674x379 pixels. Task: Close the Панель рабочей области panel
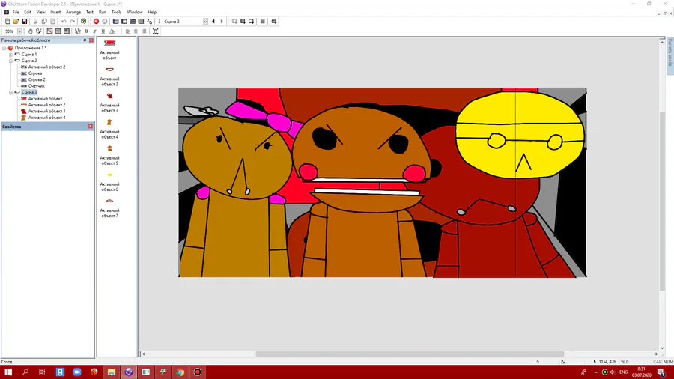click(x=91, y=40)
